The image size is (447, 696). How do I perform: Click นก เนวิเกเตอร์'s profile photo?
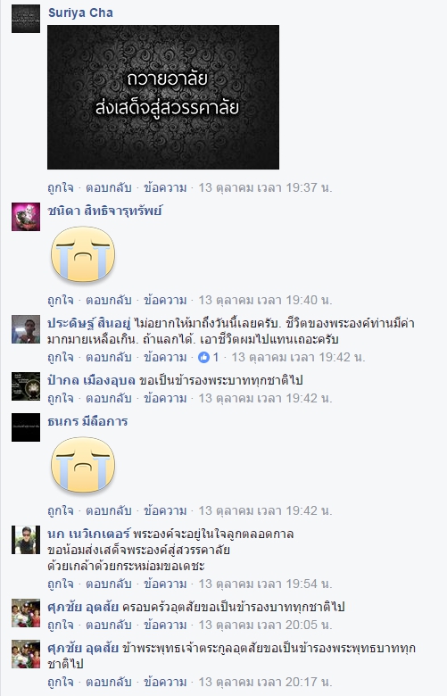pos(26,540)
